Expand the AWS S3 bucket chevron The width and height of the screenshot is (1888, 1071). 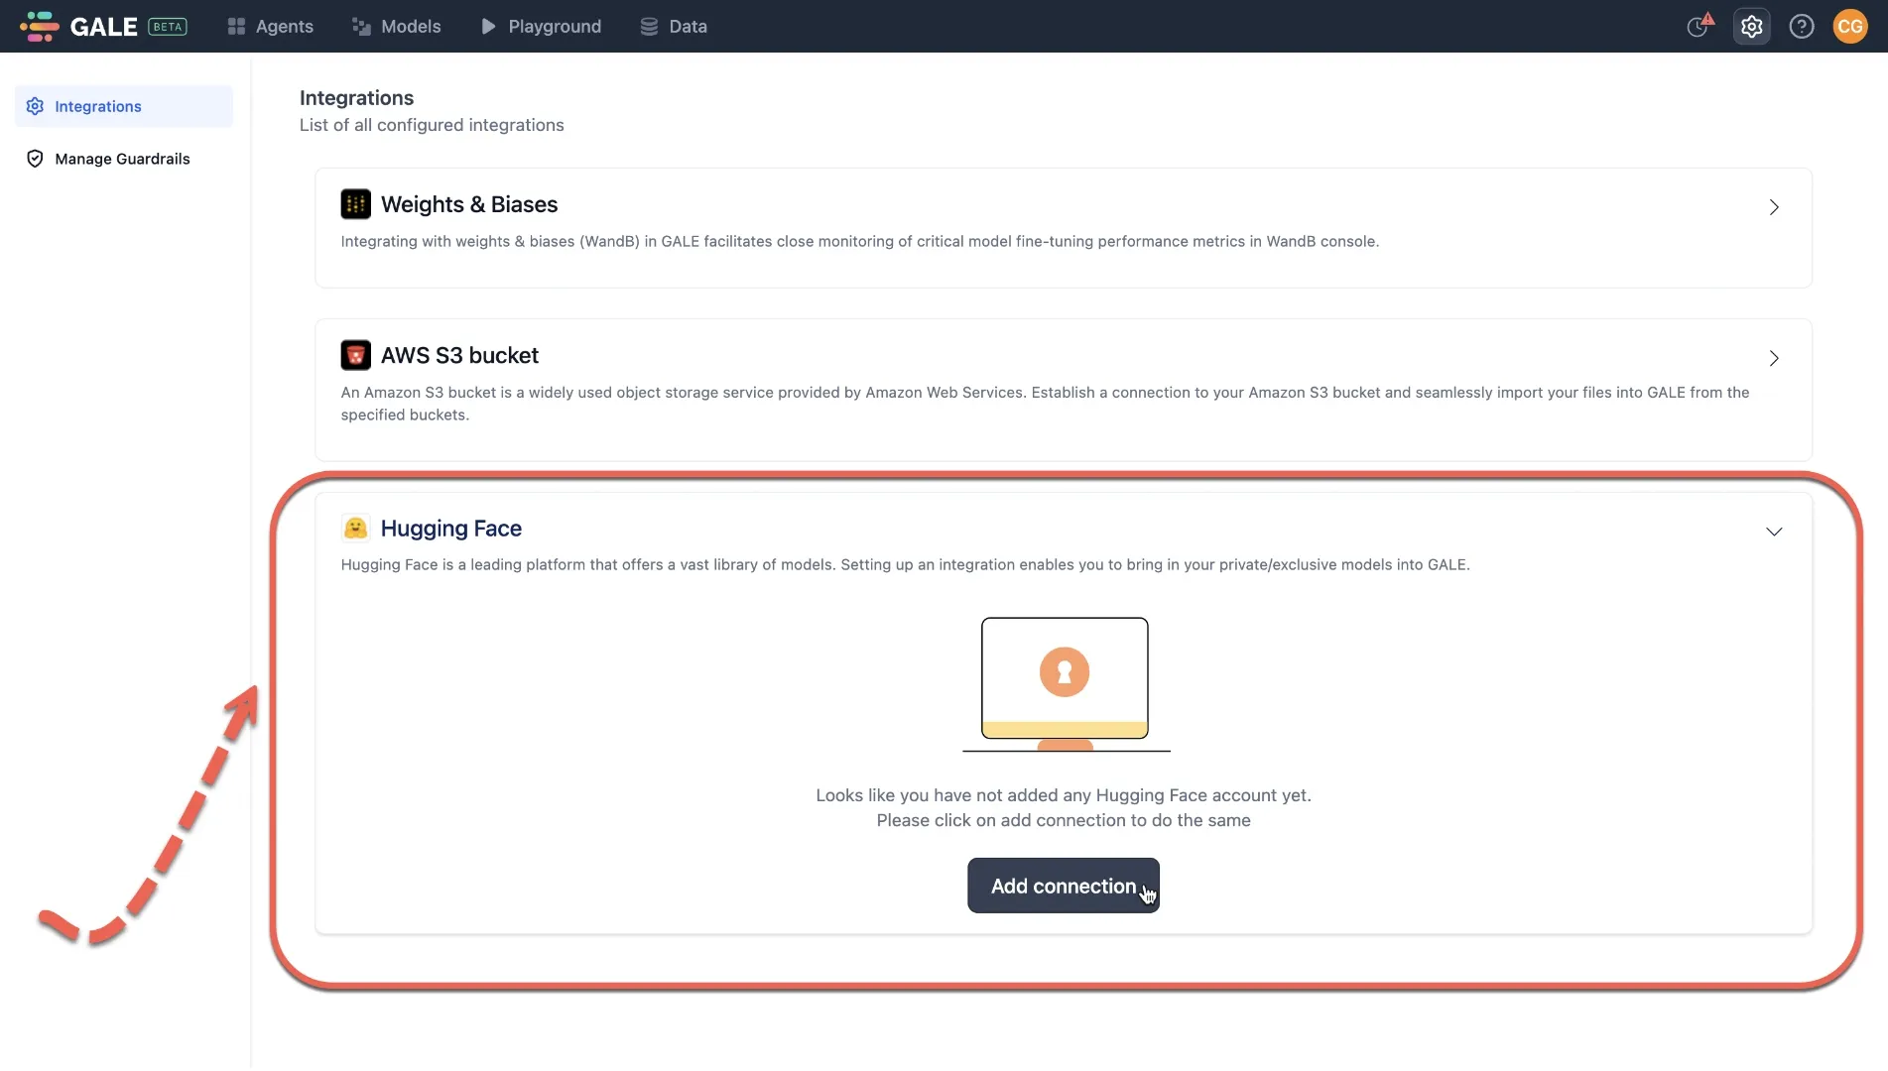[x=1774, y=358]
